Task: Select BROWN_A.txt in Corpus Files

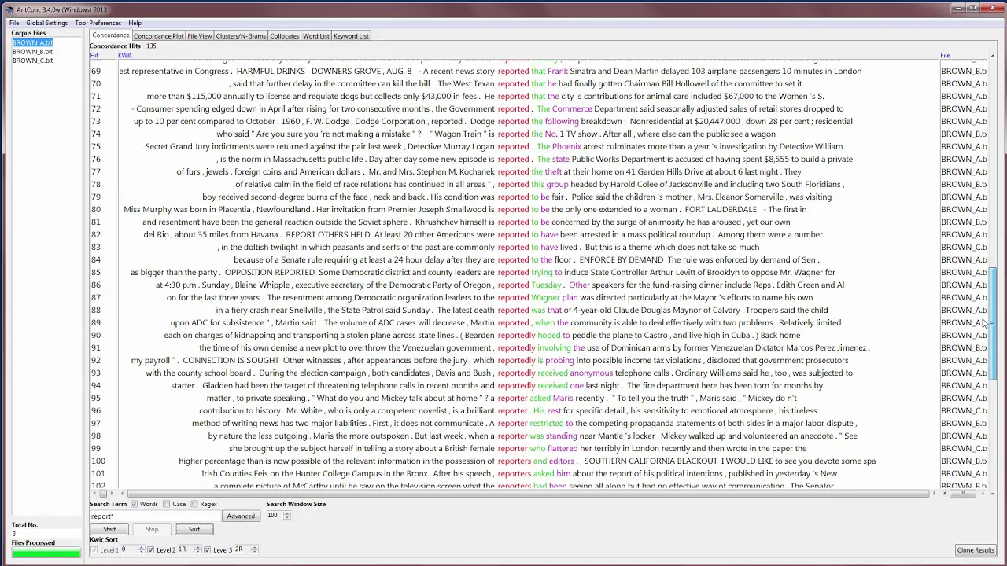Action: (x=32, y=42)
